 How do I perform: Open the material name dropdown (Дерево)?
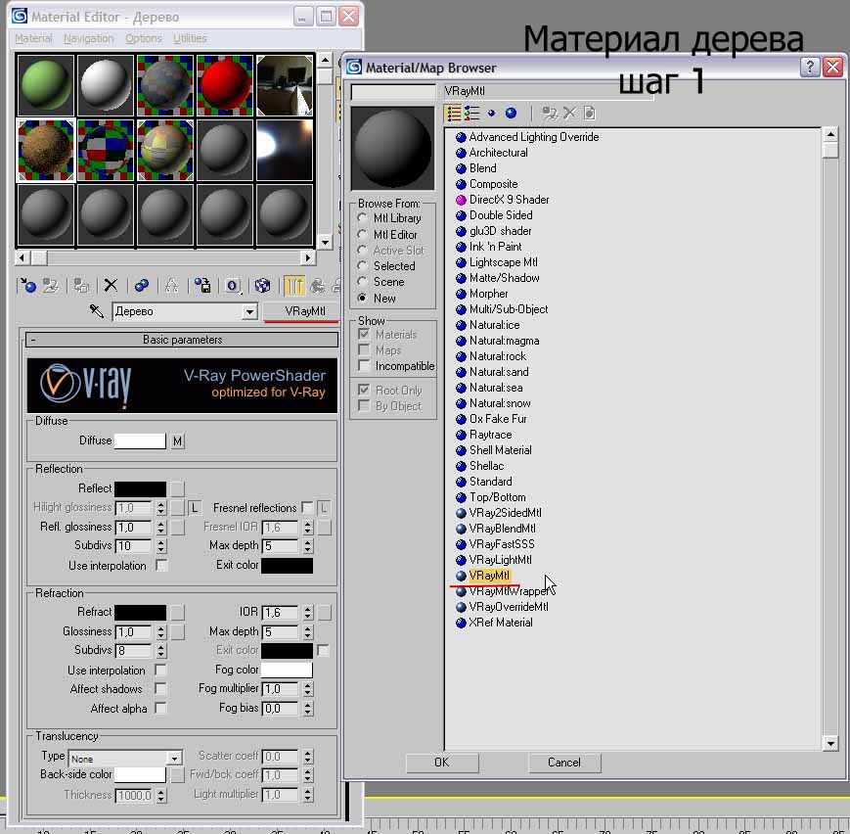point(249,312)
